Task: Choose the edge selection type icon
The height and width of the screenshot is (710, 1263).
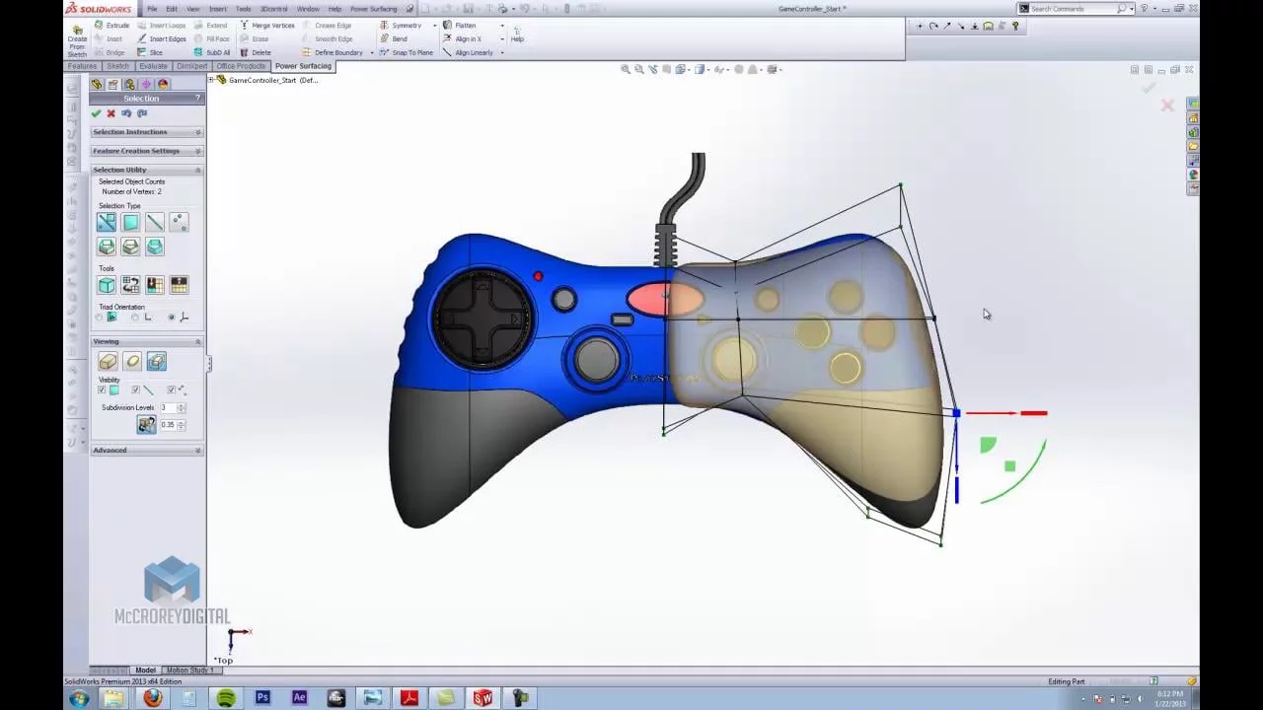Action: pos(155,223)
